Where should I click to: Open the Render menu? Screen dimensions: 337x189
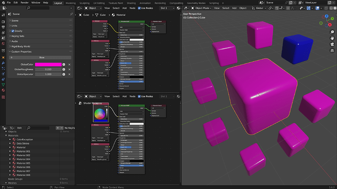coord(24,3)
